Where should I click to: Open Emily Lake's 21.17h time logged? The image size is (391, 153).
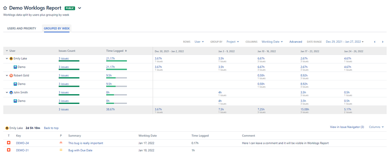110,59
